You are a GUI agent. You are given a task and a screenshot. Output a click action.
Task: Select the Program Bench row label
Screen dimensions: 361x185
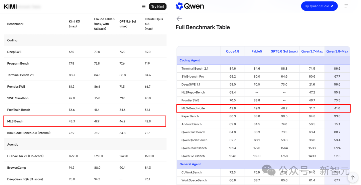[x=18, y=64]
